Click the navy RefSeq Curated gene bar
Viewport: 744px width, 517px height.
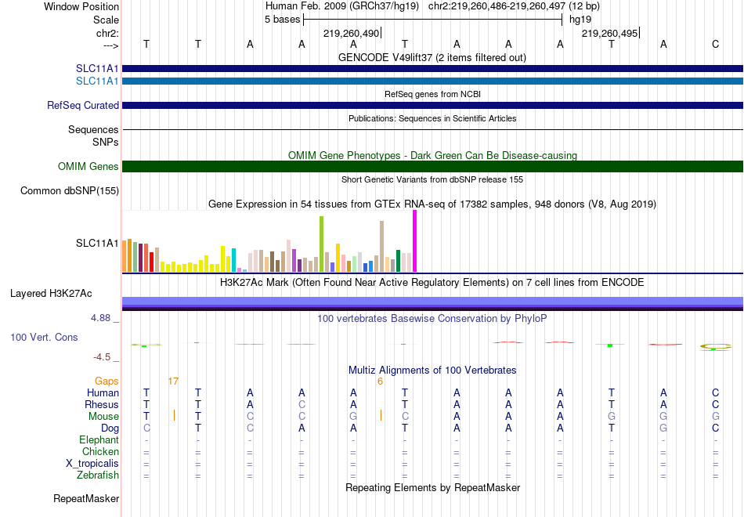click(x=433, y=106)
